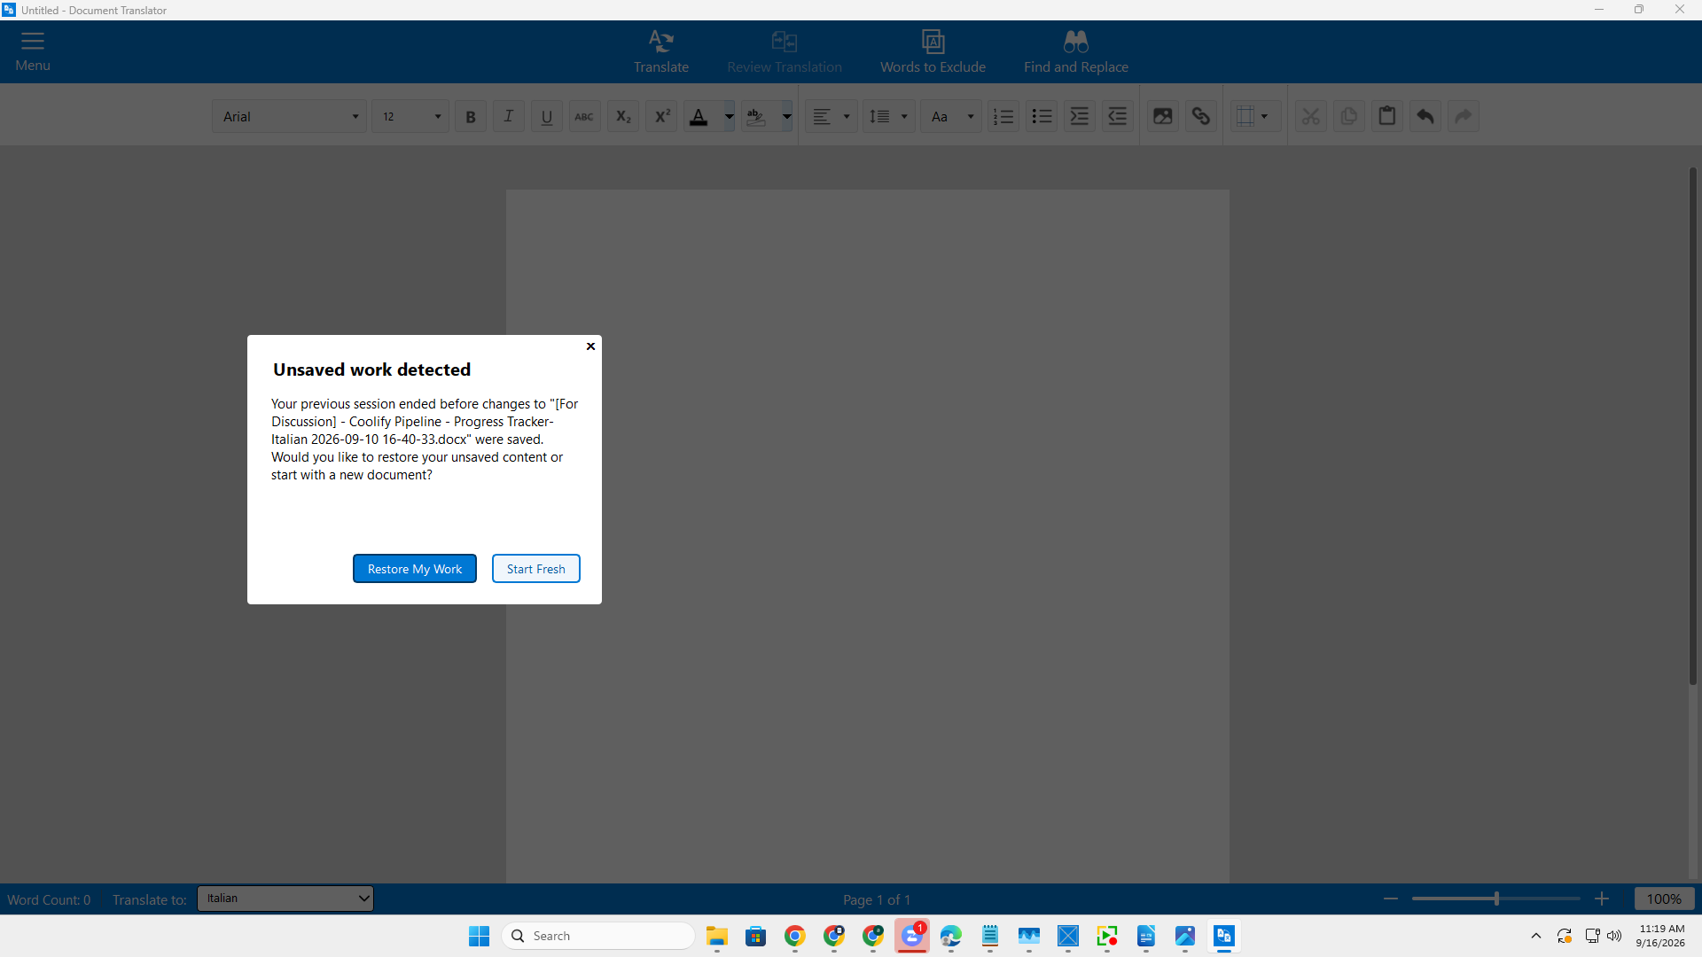Image resolution: width=1702 pixels, height=957 pixels.
Task: Decrease the paragraph indent
Action: (x=1118, y=116)
